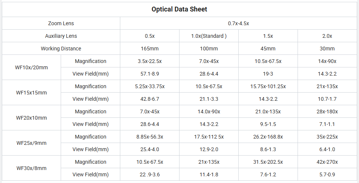Viewport: 359px width, 183px height.
Task: Click the WF25x/9mm eyepiece label
Action: click(31, 143)
